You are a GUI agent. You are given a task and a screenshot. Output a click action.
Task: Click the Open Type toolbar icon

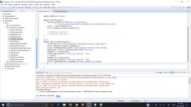pos(54,7)
